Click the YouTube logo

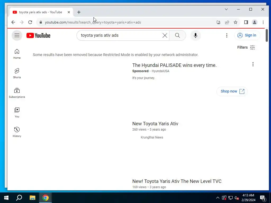tap(38, 35)
